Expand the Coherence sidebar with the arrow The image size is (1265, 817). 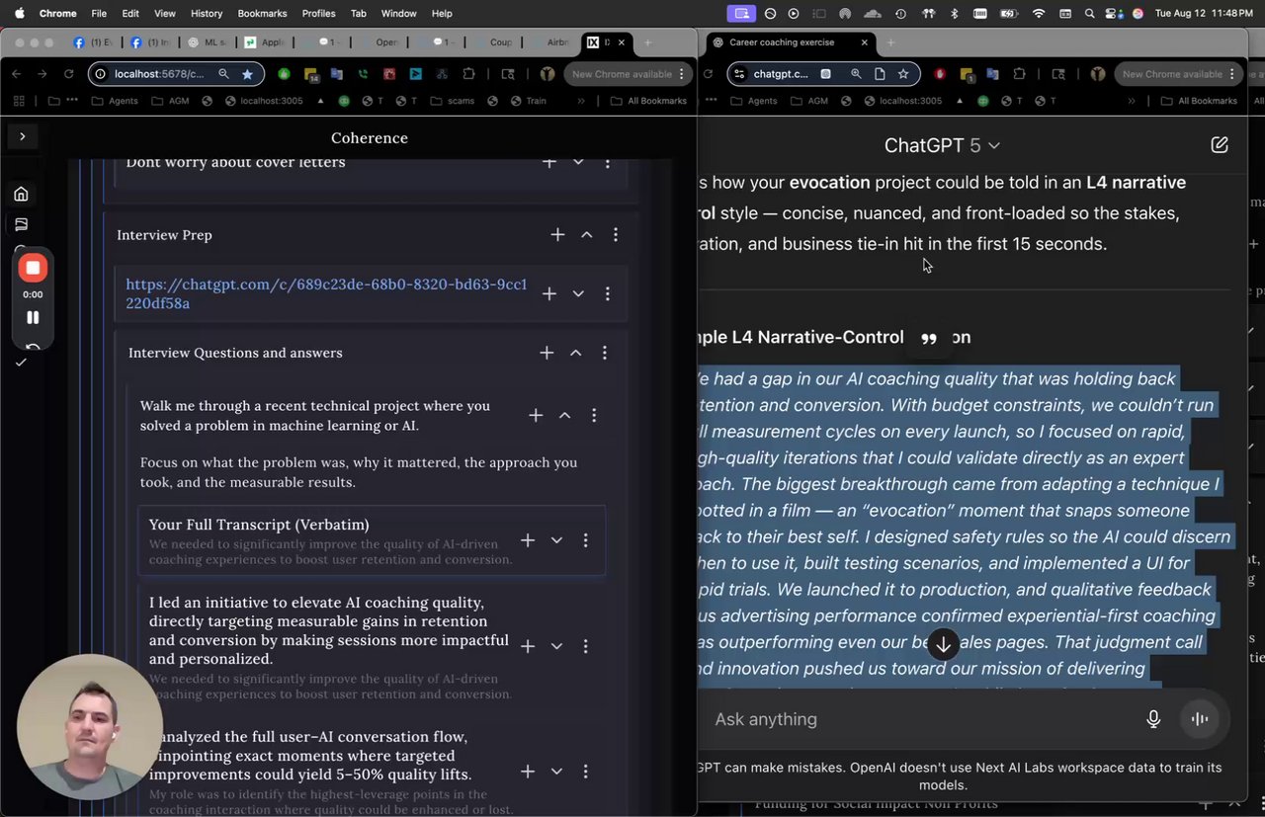[22, 136]
